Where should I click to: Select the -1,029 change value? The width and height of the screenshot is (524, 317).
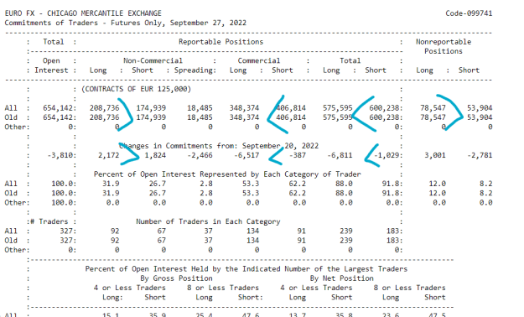point(388,155)
